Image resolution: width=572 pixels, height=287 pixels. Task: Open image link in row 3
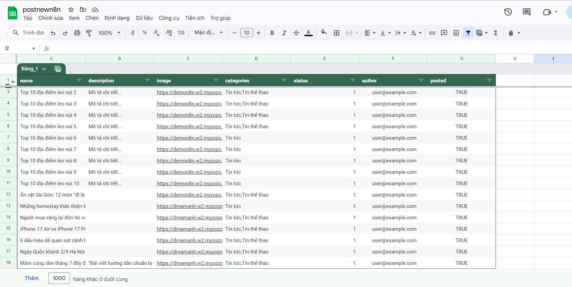pos(189,92)
